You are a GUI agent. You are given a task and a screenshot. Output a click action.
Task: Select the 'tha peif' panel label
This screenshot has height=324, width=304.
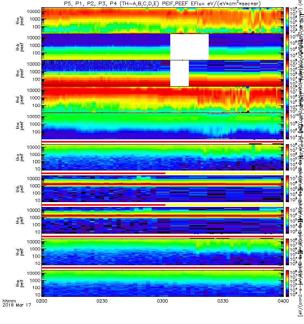coord(20,157)
